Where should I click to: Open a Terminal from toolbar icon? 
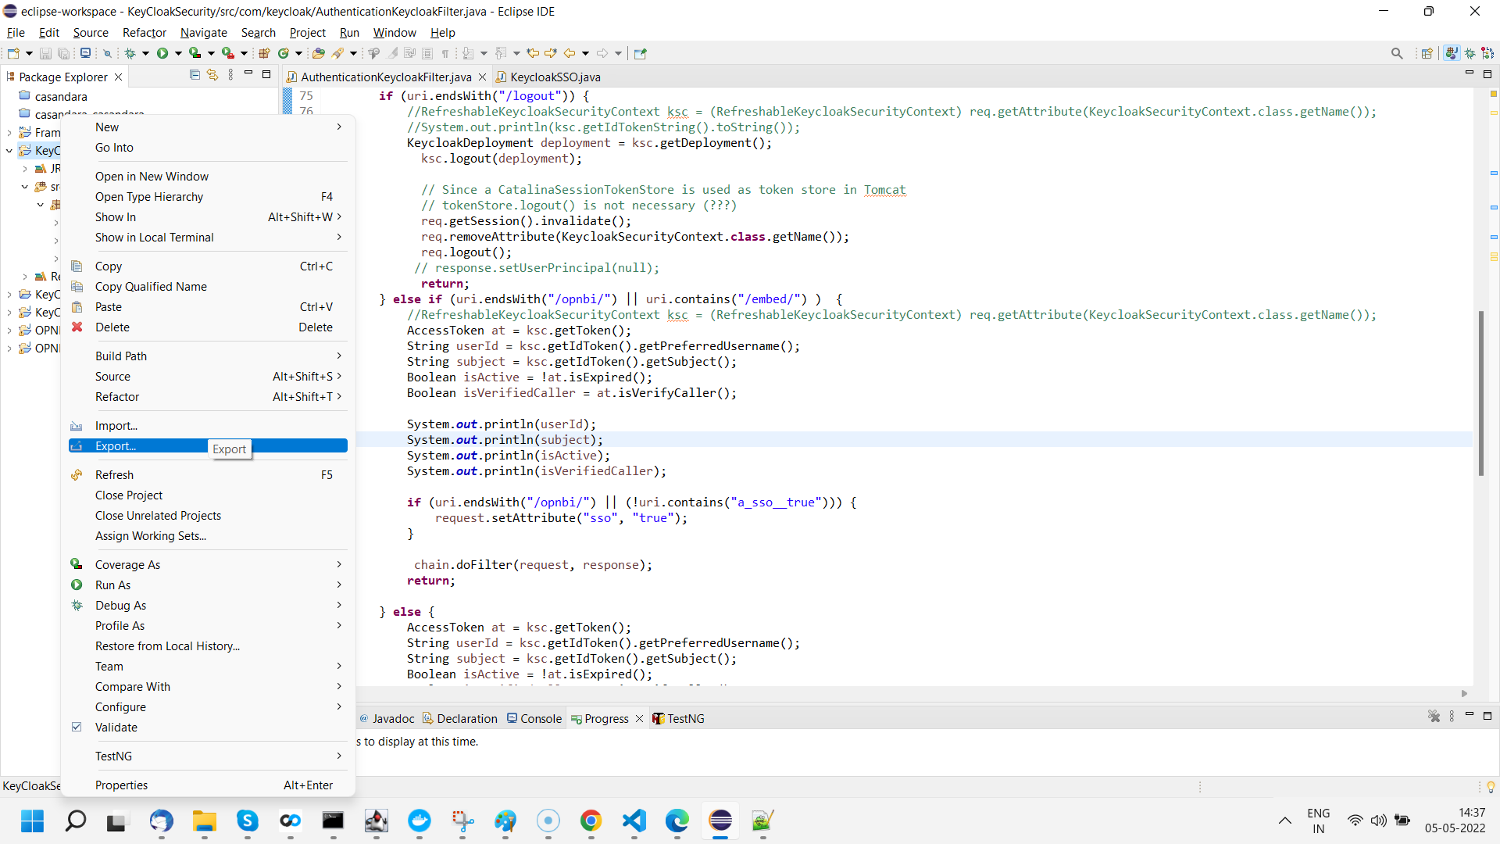coord(86,53)
